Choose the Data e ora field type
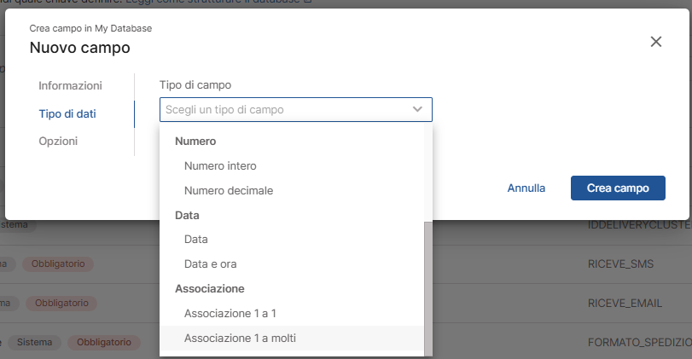 (x=210, y=264)
